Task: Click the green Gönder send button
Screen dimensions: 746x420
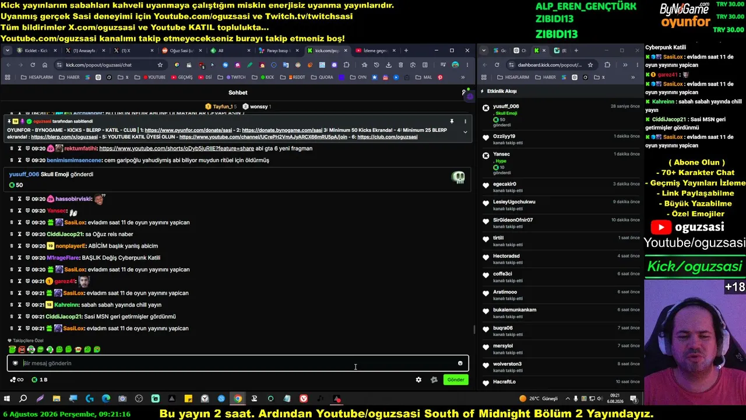Action: pos(456,380)
